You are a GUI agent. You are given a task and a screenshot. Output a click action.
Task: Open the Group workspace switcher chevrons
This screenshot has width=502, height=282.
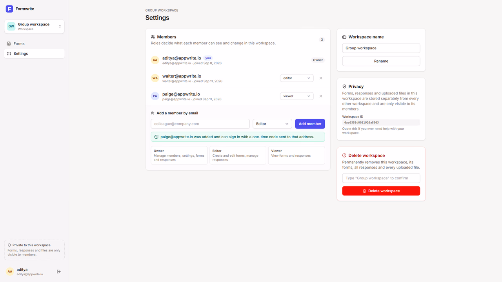(60, 27)
